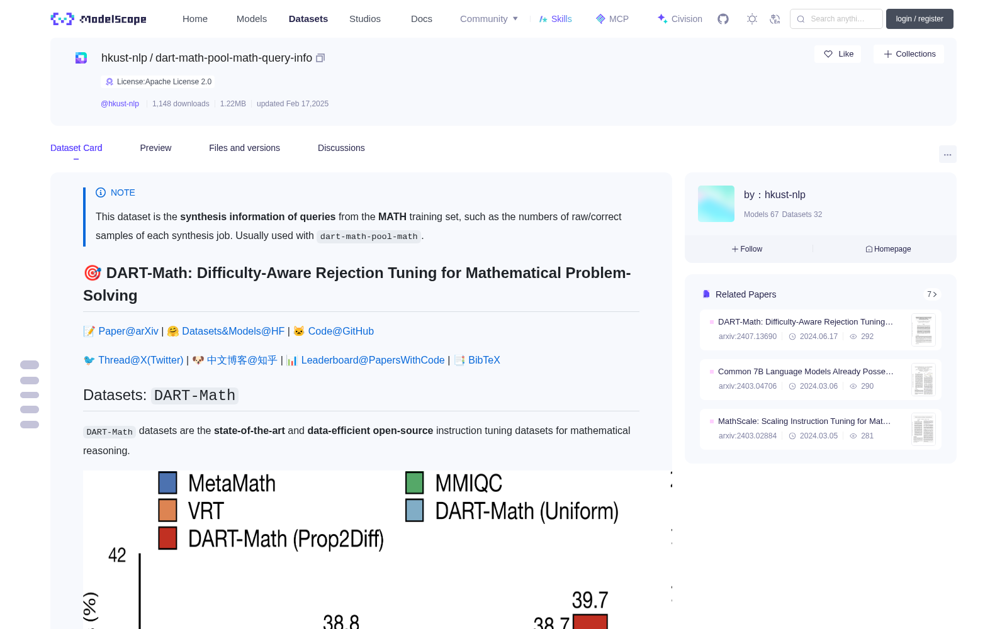Click the @hkust-nlp owner link
Image resolution: width=1007 pixels, height=629 pixels.
pyautogui.click(x=120, y=104)
